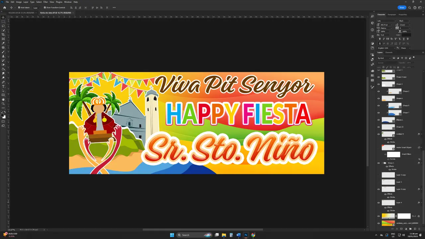Click the font size input field
Screen dimensions: 425x239
[x=385, y=25]
